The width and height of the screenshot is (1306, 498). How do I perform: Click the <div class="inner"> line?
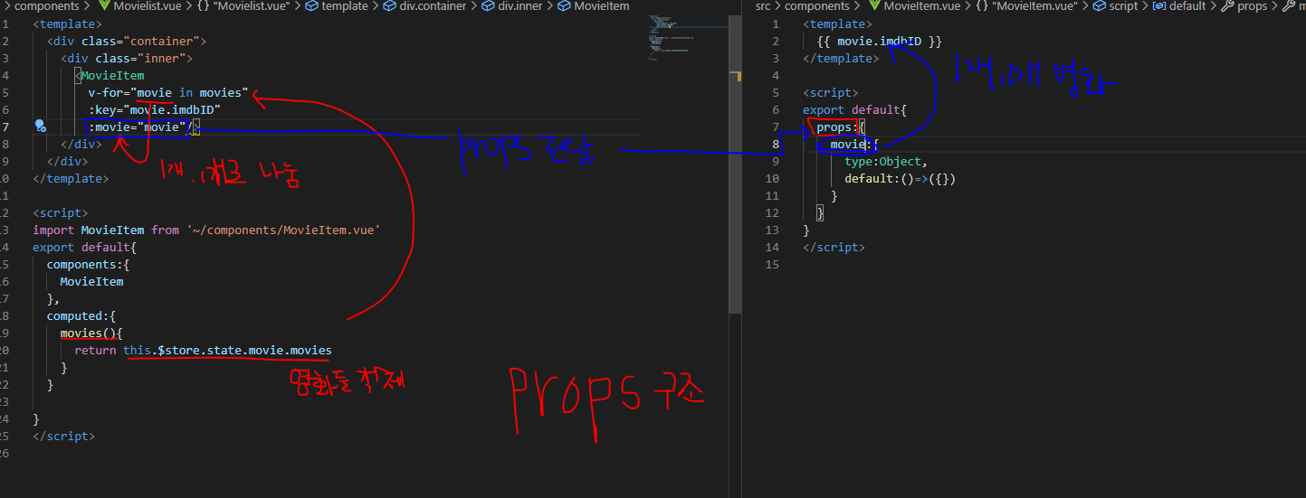pos(127,58)
